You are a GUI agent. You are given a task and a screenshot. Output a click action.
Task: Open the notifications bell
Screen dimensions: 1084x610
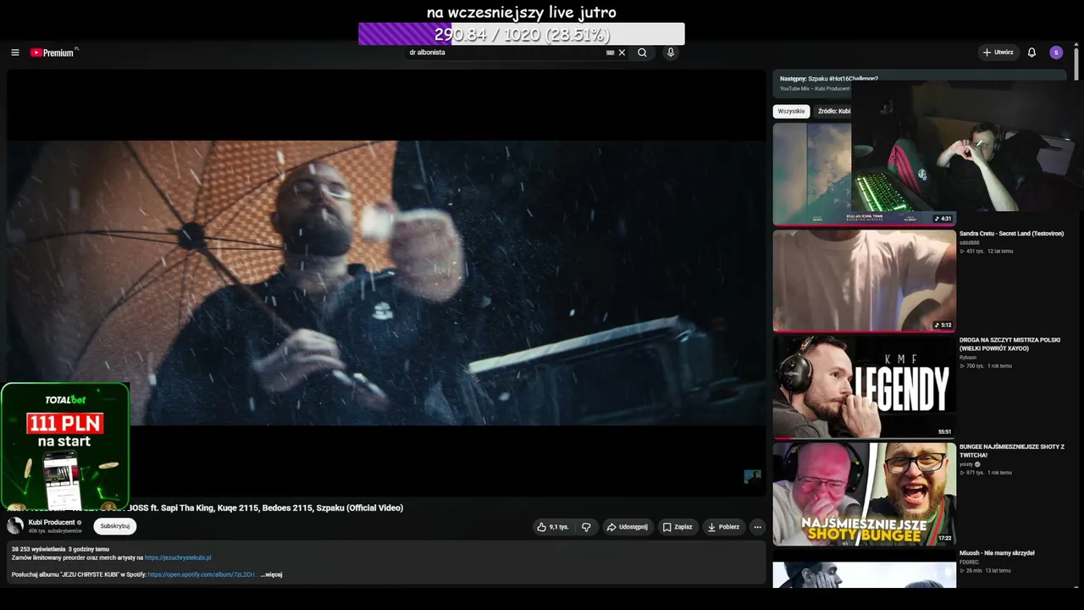click(x=1031, y=53)
